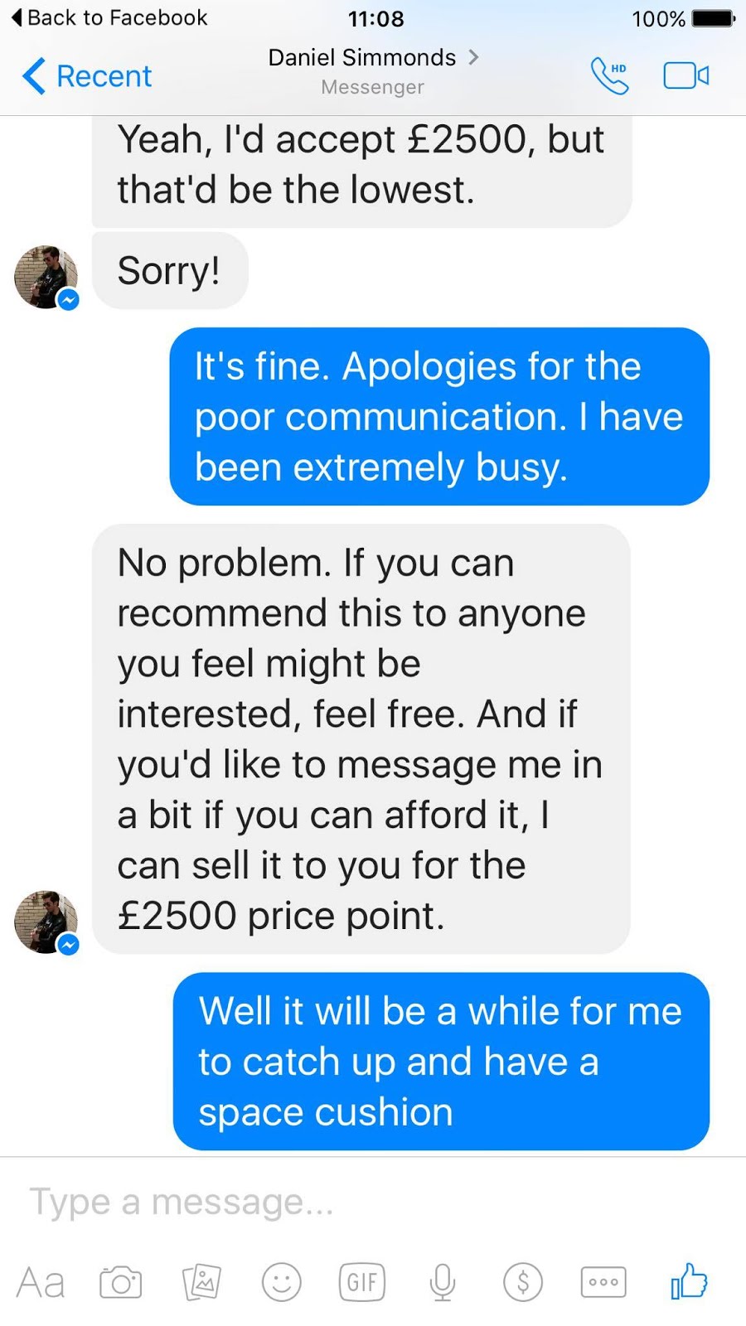Select the space cushion message bubble
The width and height of the screenshot is (746, 1326).
pyautogui.click(x=441, y=1061)
